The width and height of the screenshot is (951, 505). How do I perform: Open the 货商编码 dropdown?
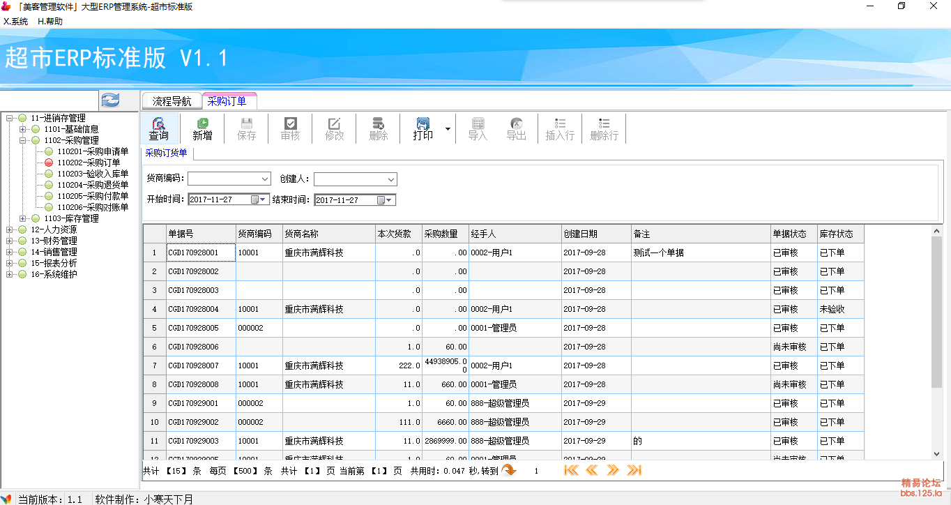click(264, 179)
